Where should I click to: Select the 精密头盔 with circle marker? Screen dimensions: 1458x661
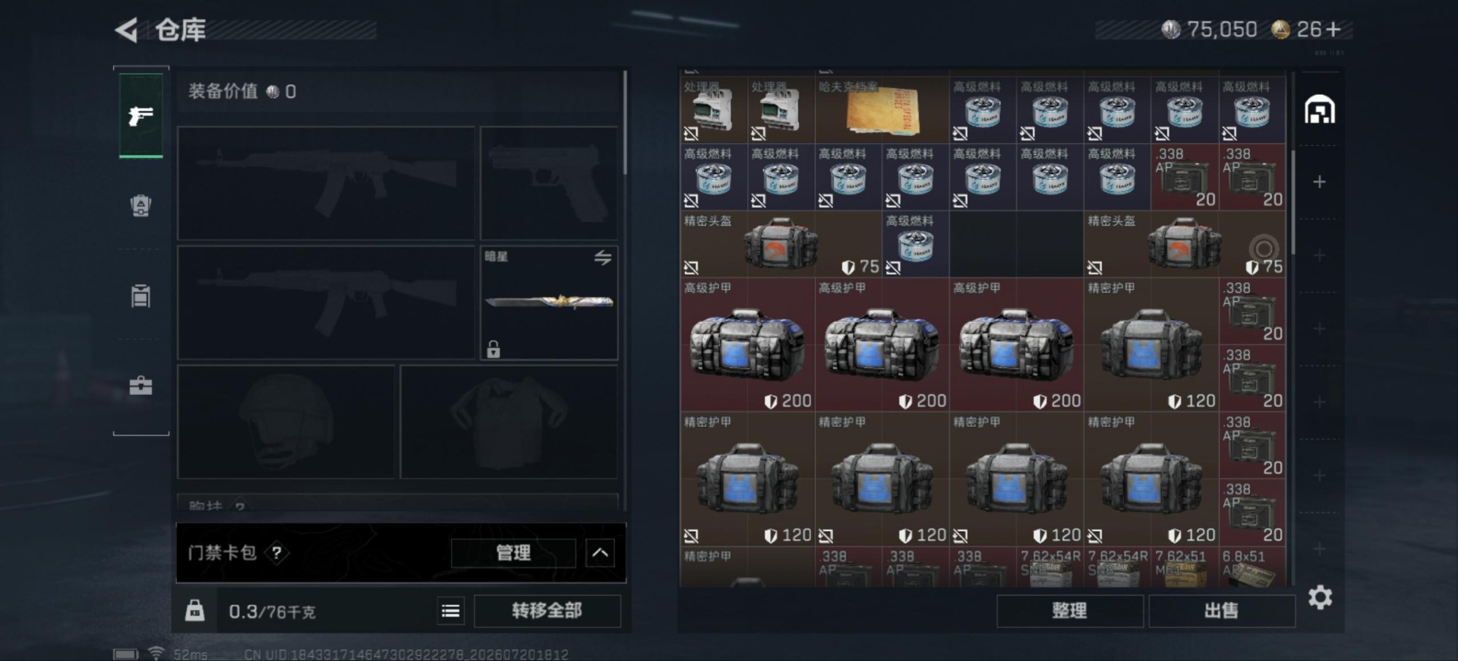pos(1185,244)
